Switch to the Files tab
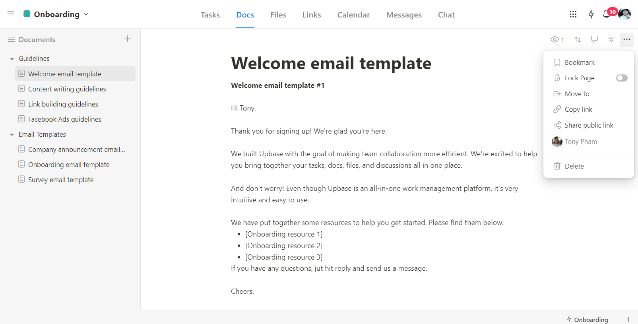Screen dimensions: 638x324 tap(278, 15)
